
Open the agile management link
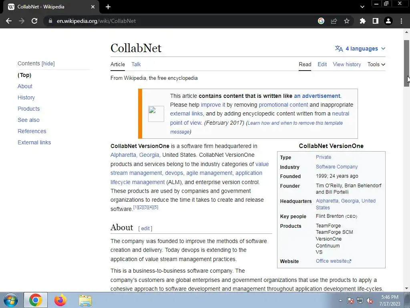click(x=209, y=173)
